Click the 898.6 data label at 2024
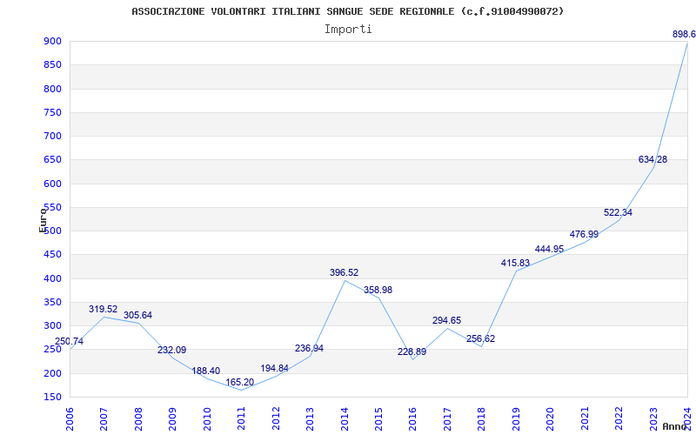The height and width of the screenshot is (435, 696). [x=684, y=34]
